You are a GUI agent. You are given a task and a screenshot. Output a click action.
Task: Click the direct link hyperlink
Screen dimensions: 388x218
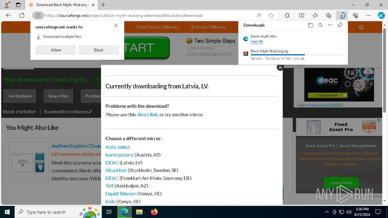[147, 114]
